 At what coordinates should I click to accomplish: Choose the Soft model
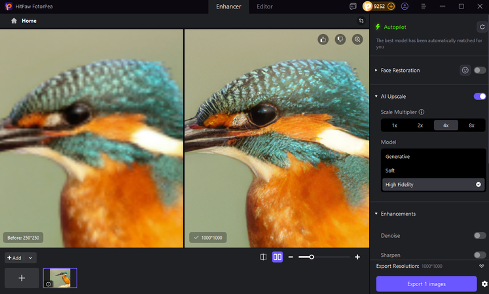[x=433, y=171]
